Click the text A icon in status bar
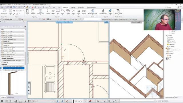Viewport: 183px width, 103px height. pos(98,101)
